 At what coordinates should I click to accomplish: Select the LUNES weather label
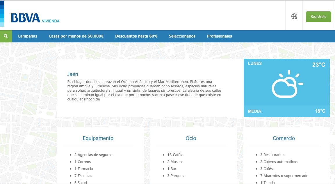point(255,63)
